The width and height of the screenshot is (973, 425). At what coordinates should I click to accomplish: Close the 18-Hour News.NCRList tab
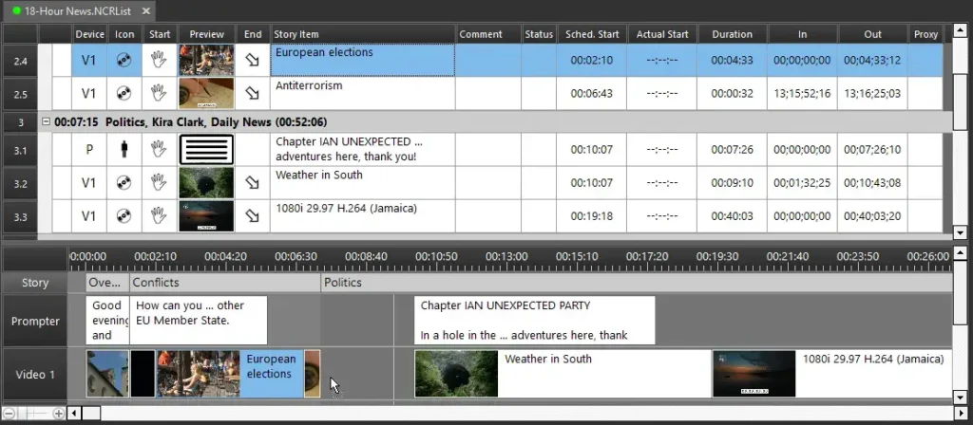click(145, 10)
